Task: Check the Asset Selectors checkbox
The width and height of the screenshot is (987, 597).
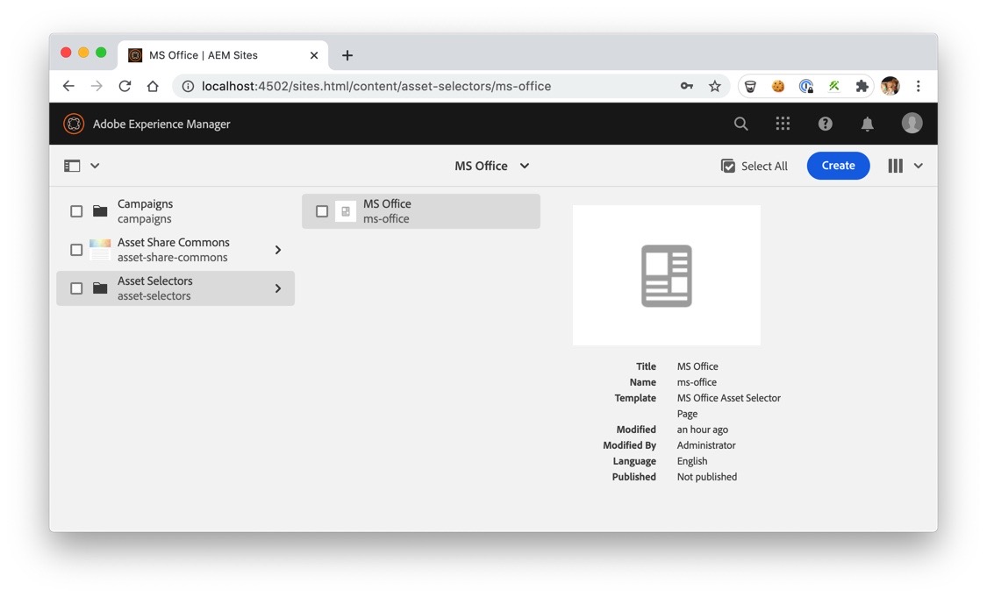Action: [76, 288]
